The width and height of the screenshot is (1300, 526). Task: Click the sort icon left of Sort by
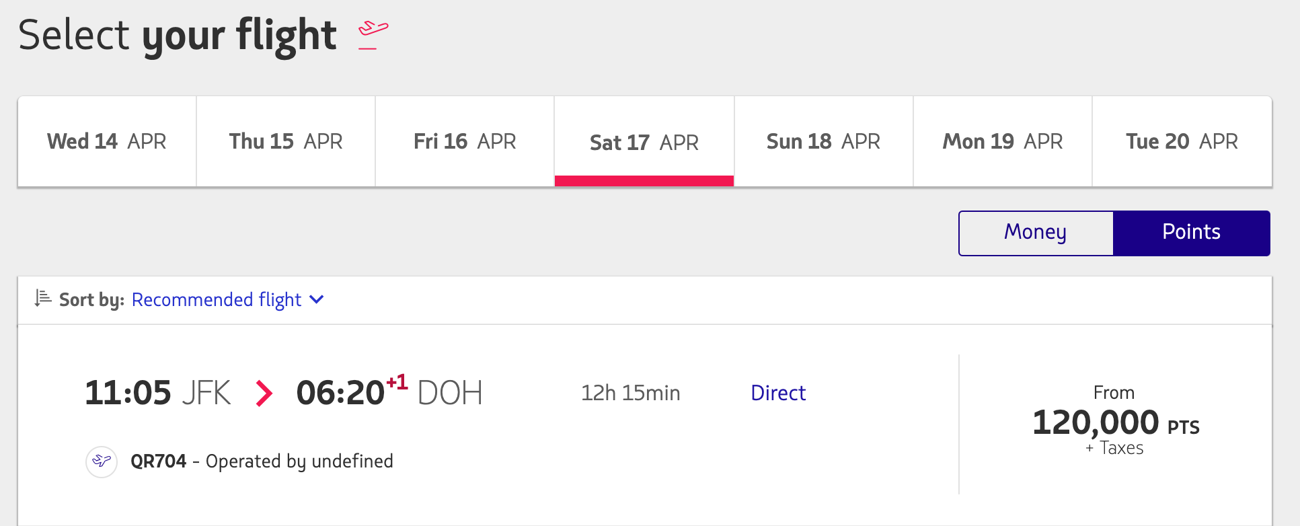point(42,299)
